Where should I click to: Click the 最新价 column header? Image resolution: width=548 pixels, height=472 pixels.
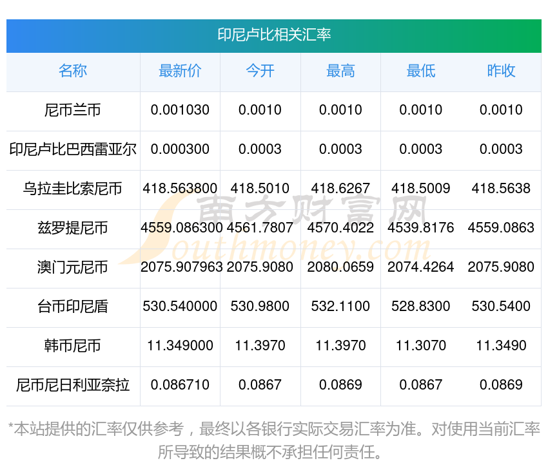point(180,71)
